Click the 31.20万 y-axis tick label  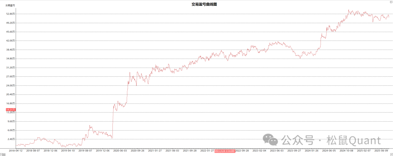tap(11, 67)
